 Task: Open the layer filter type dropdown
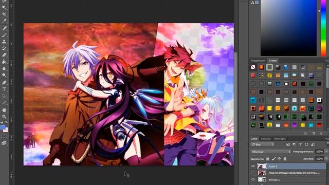(x=263, y=144)
